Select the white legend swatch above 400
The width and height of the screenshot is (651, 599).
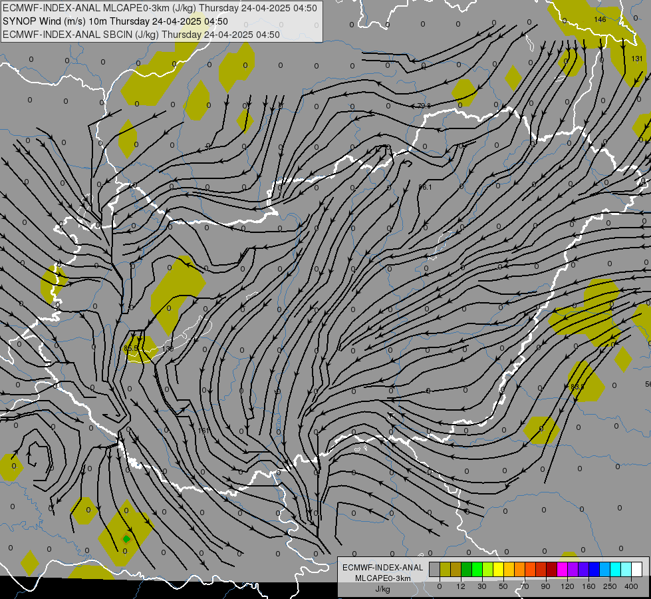point(637,569)
